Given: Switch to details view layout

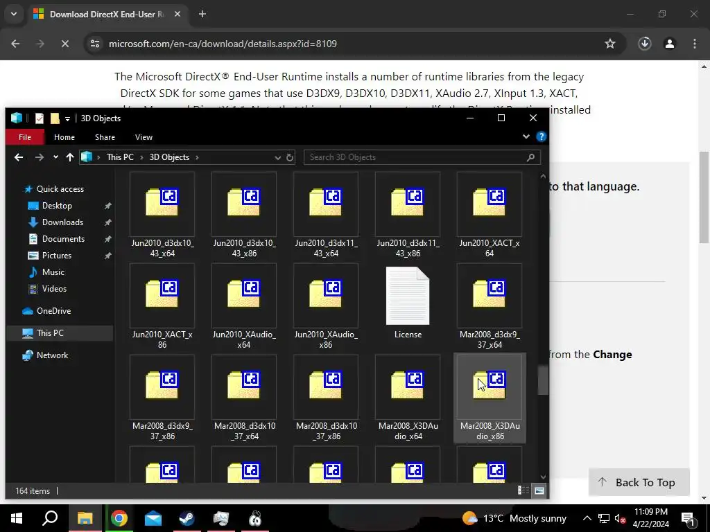Looking at the screenshot, I should click(523, 490).
